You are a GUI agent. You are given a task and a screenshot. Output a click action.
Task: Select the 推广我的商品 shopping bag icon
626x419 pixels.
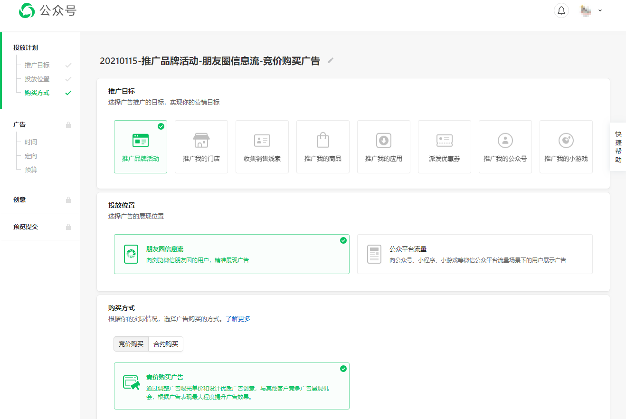pyautogui.click(x=323, y=140)
